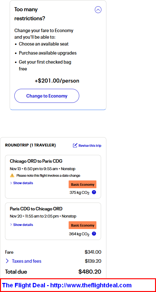Screen dimensions: 156x292
Task: Select Basic Economy badge on outbound flight
Action: click(x=83, y=184)
